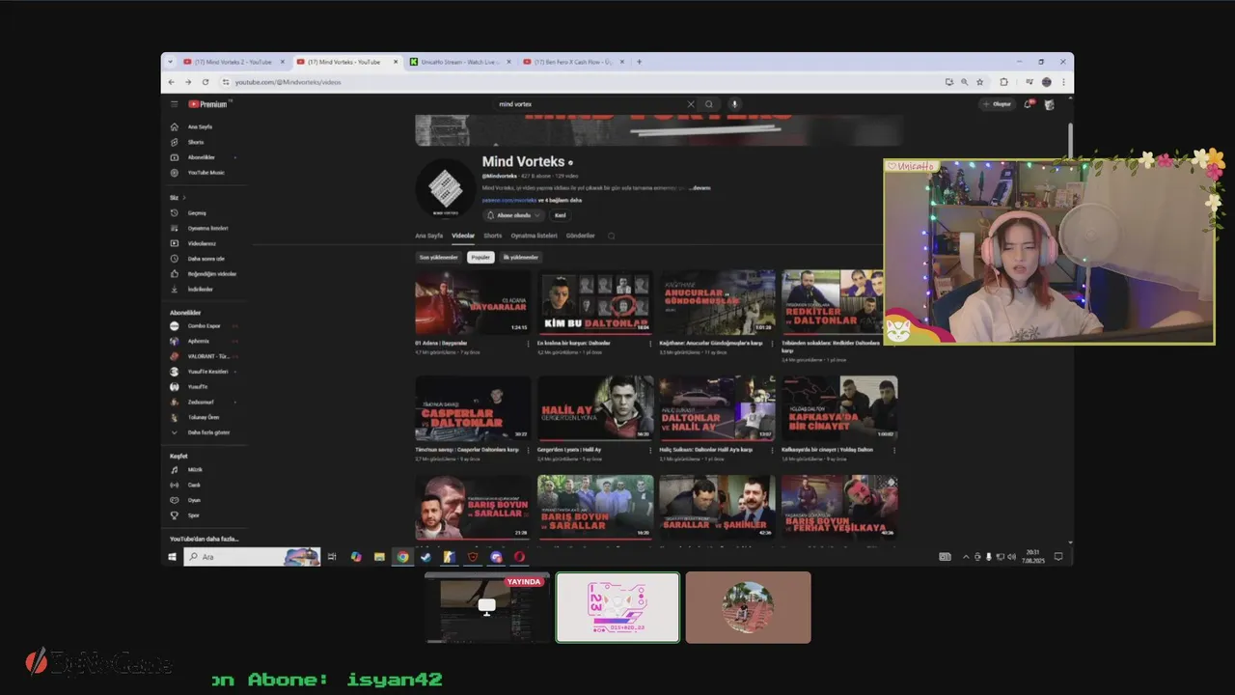Screen dimensions: 1235x695
Task: Switch to channel Videolar tab
Action: click(x=463, y=236)
